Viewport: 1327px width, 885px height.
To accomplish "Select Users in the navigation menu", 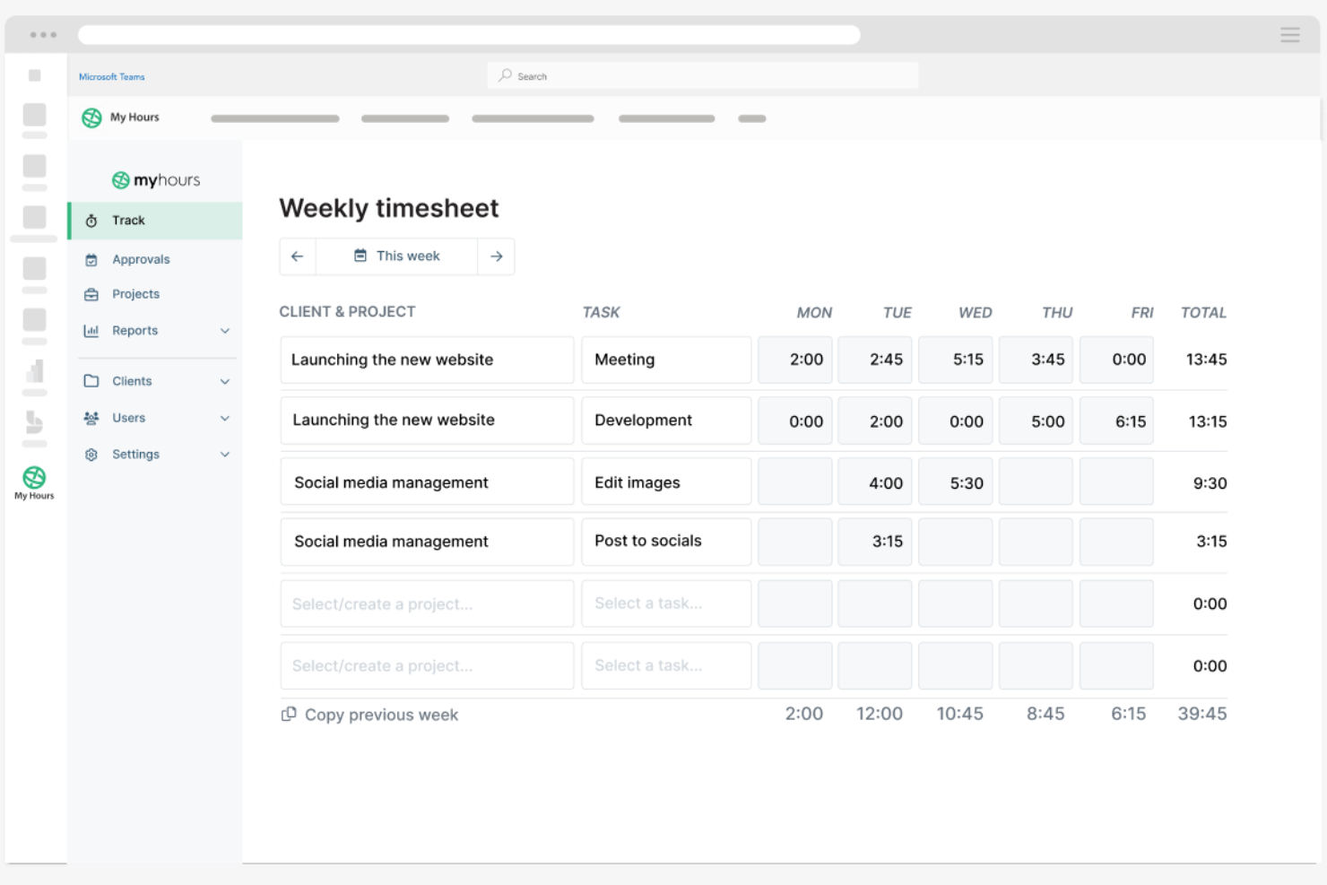I will (x=129, y=417).
